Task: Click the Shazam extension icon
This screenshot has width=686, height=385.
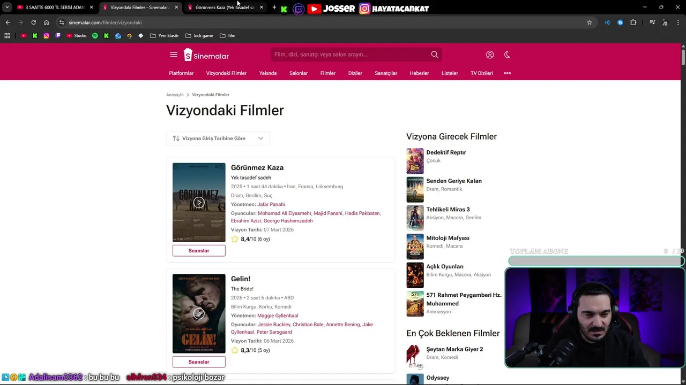Action: (620, 22)
